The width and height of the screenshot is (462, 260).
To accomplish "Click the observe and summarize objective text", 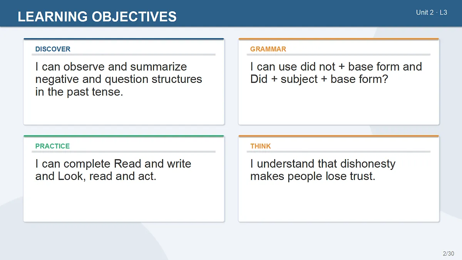I will click(x=119, y=79).
